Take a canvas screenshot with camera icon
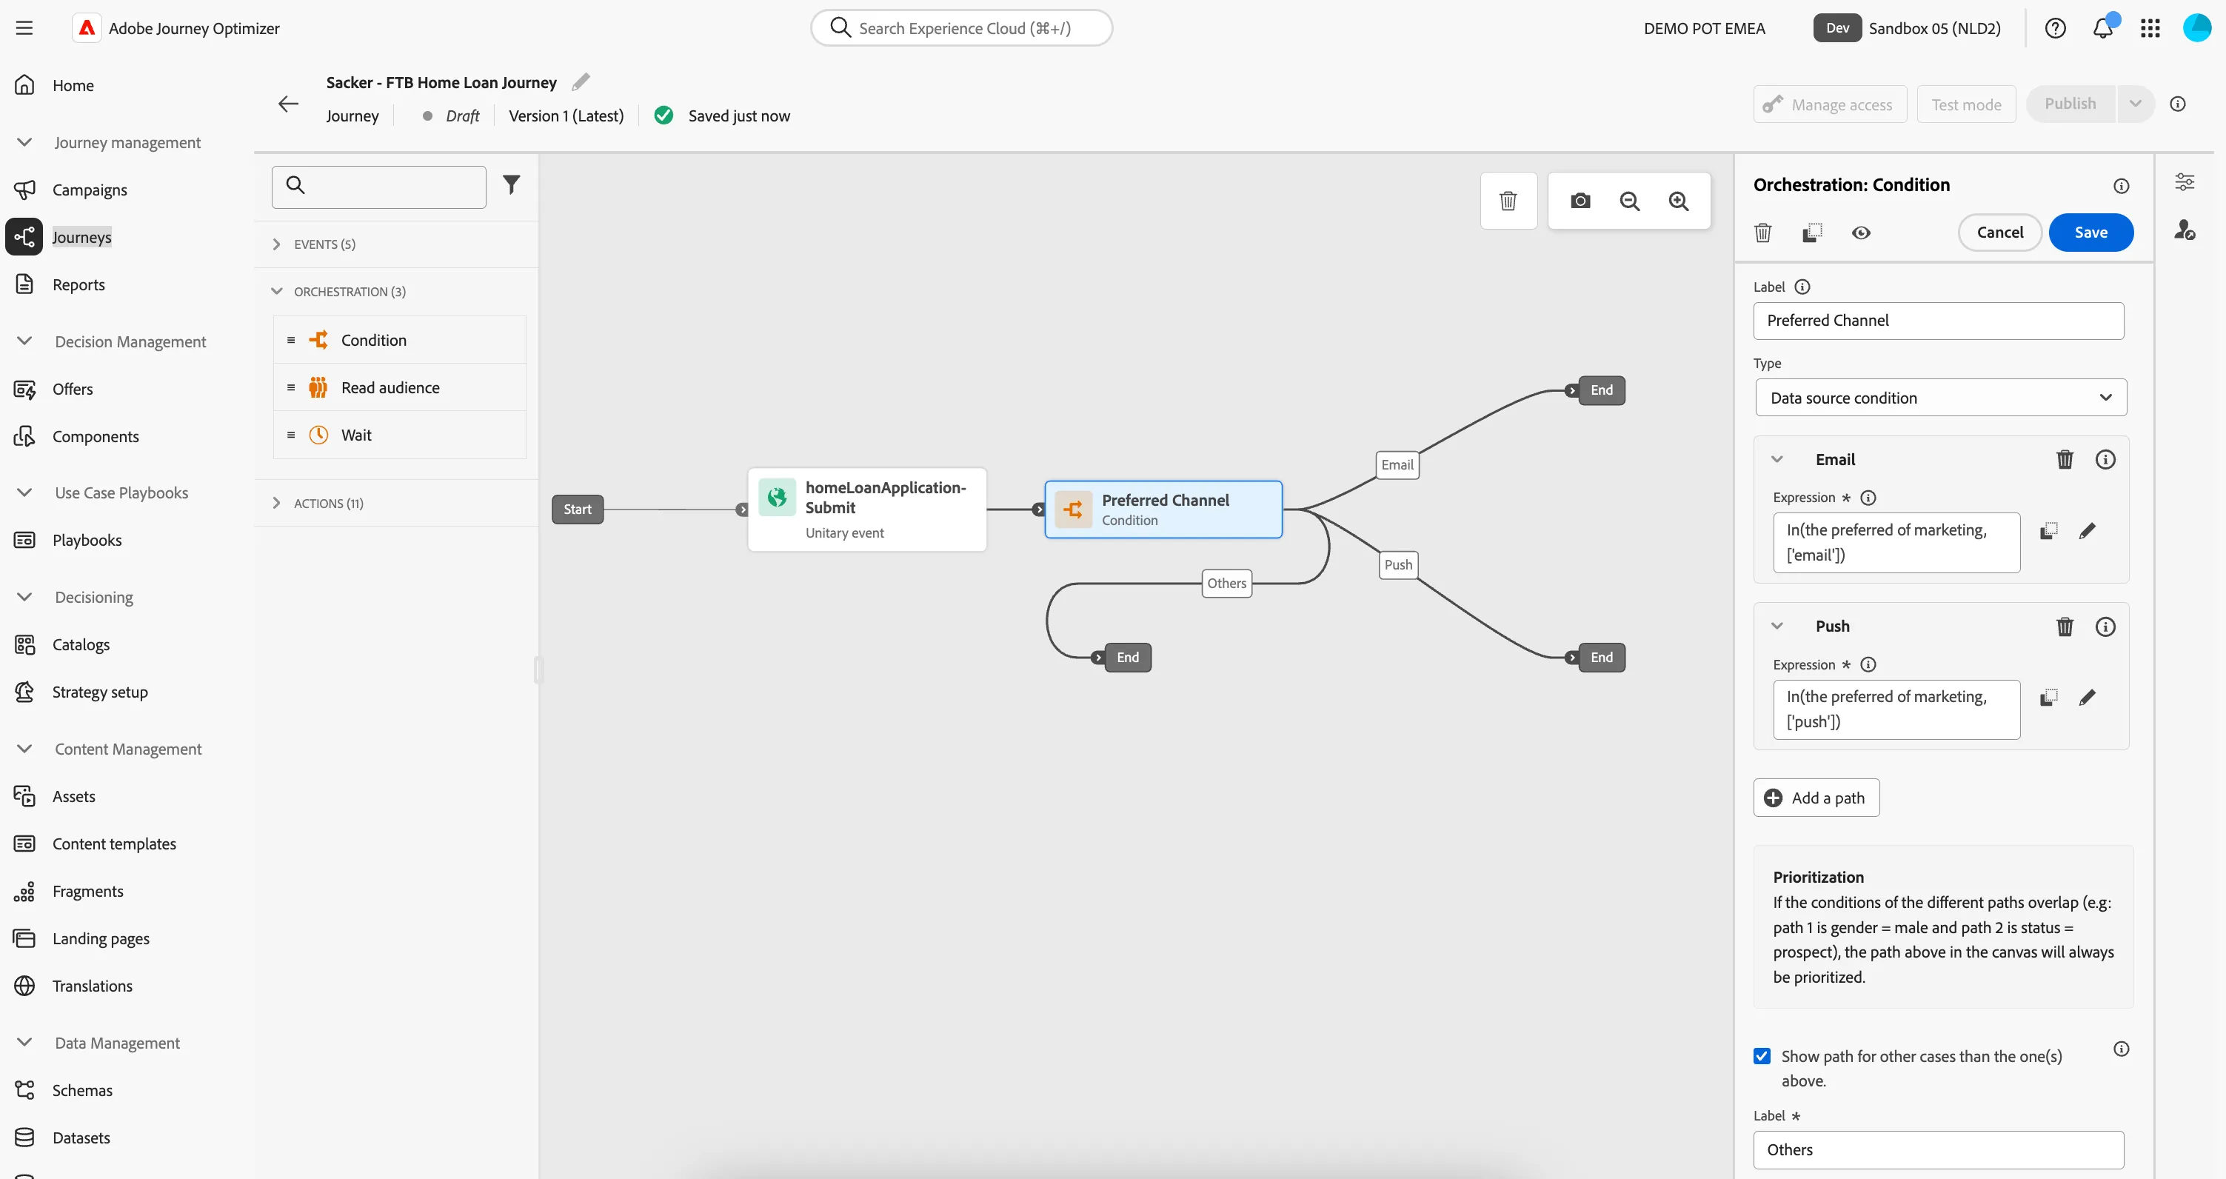2226x1179 pixels. (x=1580, y=201)
